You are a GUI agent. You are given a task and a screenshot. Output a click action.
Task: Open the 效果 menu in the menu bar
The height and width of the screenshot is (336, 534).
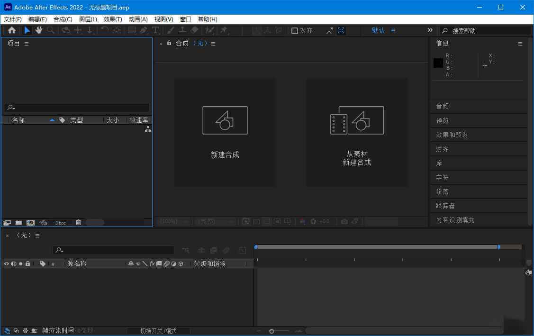click(x=112, y=19)
